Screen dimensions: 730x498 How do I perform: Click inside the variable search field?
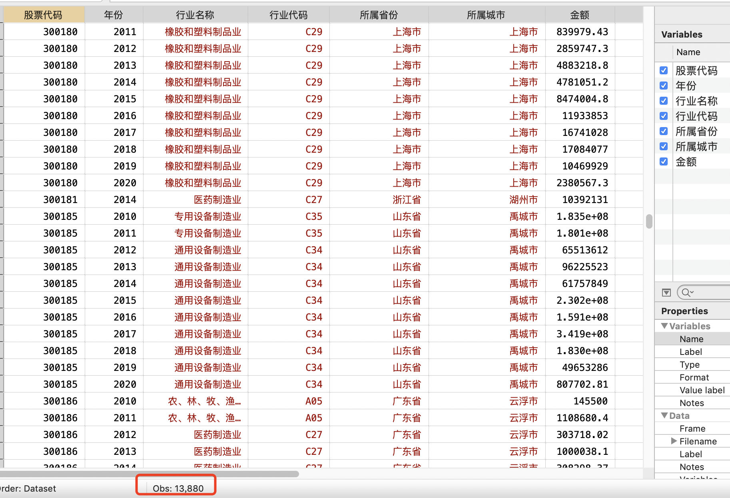pyautogui.click(x=708, y=293)
